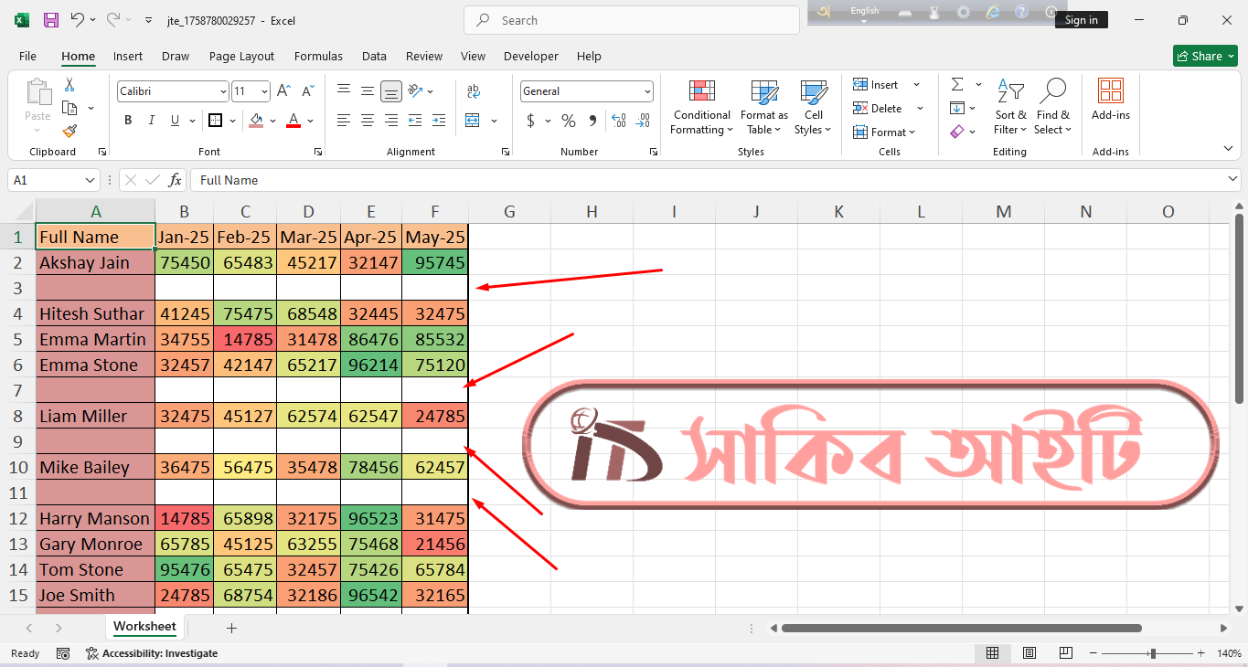Toggle italic formatting
This screenshot has width=1248, height=667.
(x=151, y=120)
